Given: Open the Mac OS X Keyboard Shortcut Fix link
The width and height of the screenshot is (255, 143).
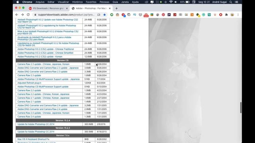Looking at the screenshot, I should [x=33, y=139].
